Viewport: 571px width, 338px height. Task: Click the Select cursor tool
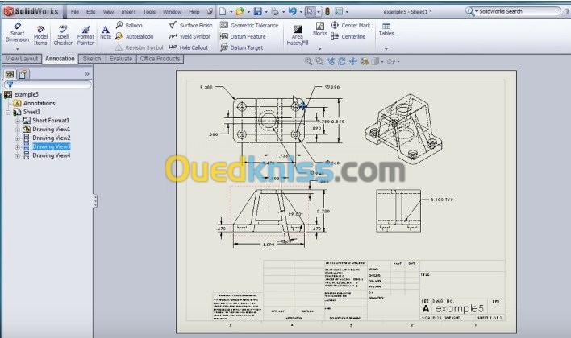point(309,11)
